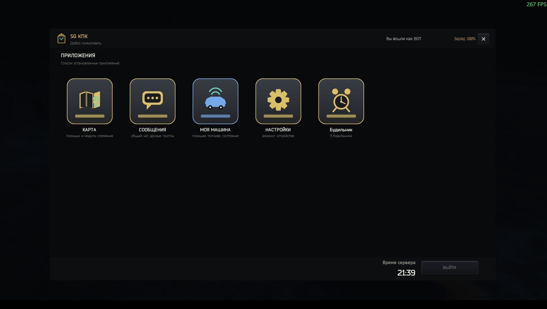Click the server time 21:39
Screen dimensions: 547x309
click(406, 273)
